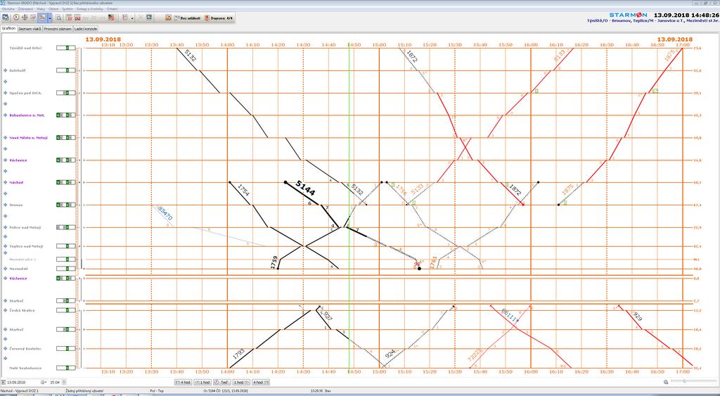Screen dimensions: 720x396
Task: Toggle the Hronov station status box
Action: pyautogui.click(x=66, y=205)
